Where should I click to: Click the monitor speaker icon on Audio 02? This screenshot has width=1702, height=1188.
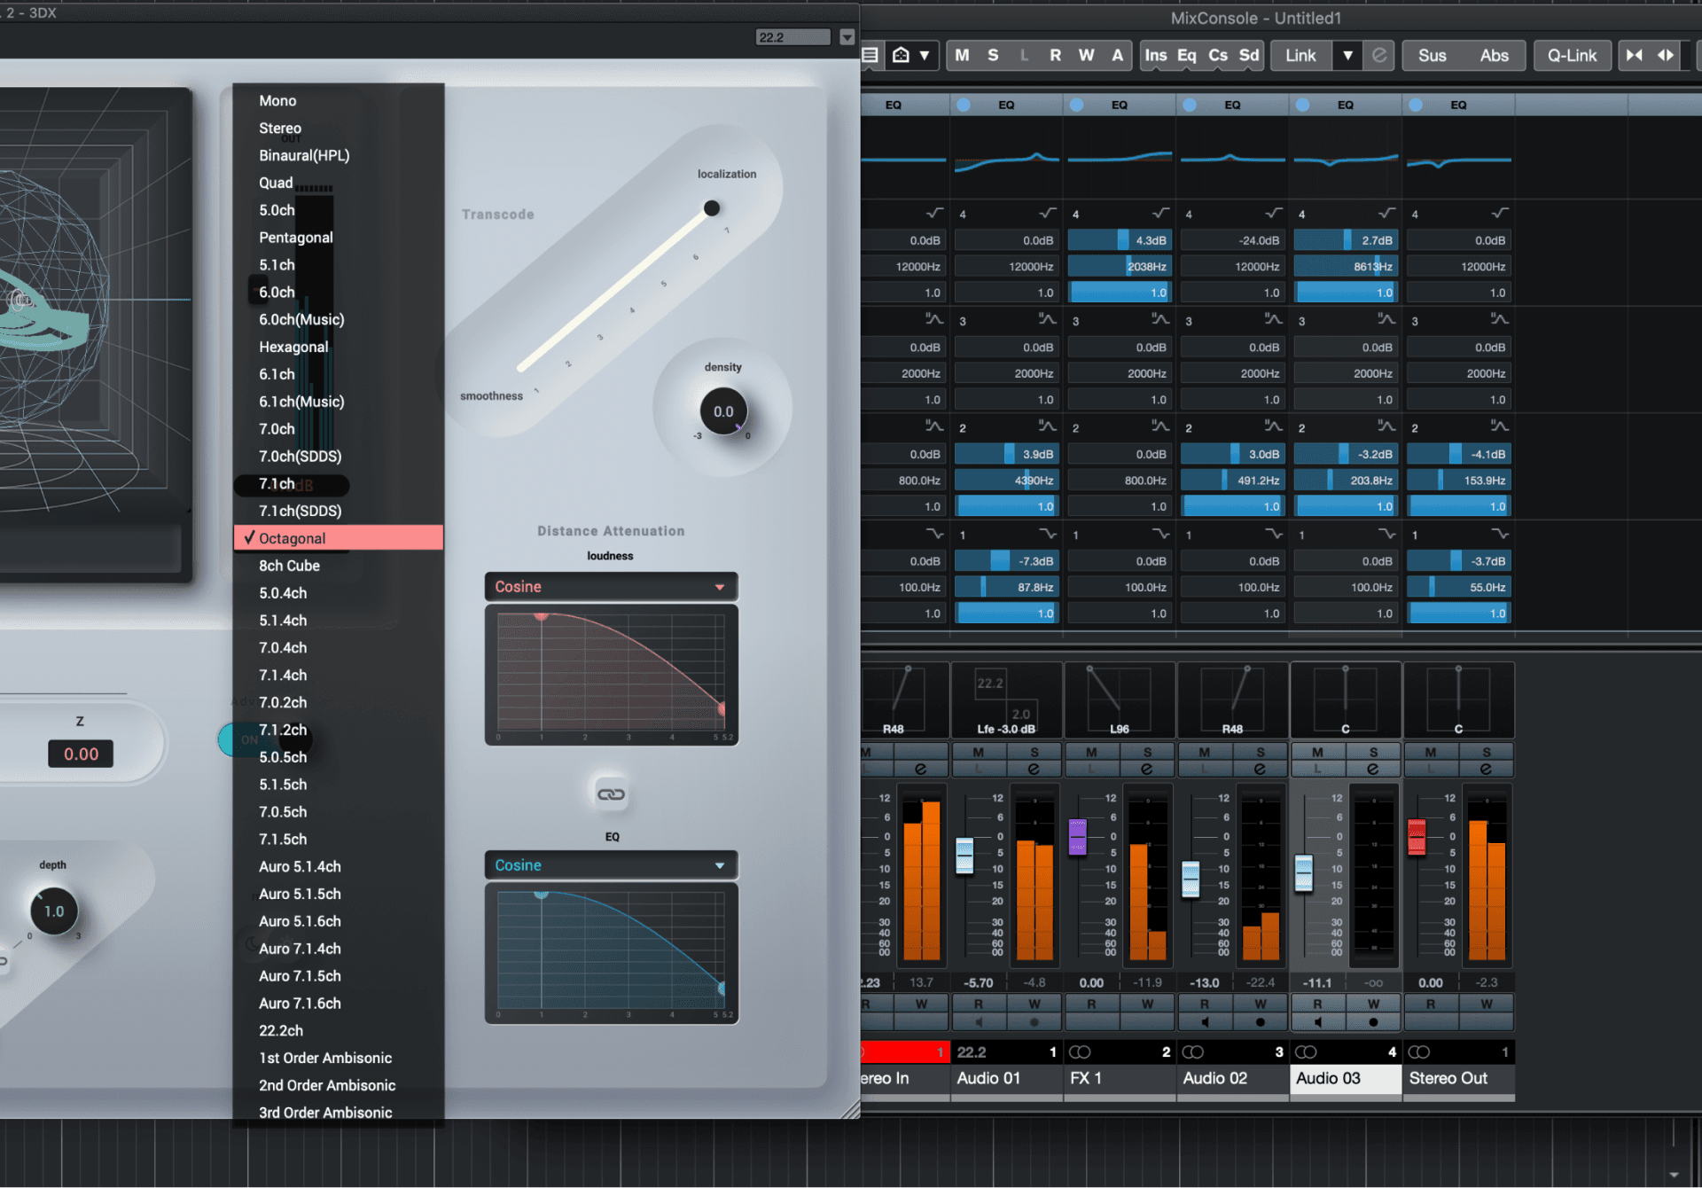1205,1022
